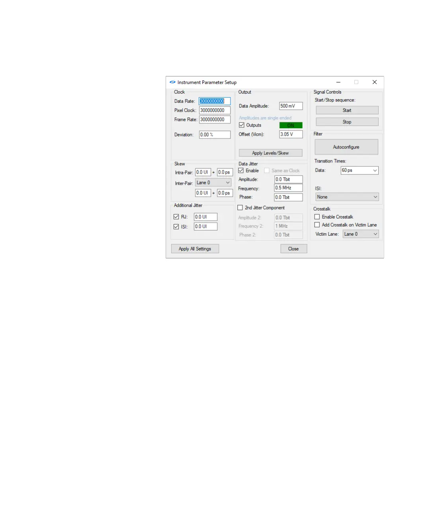Click the Instrument Parameter Setup app icon
This screenshot has width=430, height=516.
coord(172,82)
